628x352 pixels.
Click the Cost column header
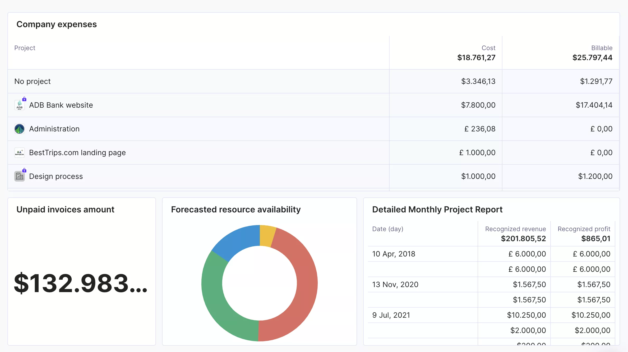pos(488,48)
